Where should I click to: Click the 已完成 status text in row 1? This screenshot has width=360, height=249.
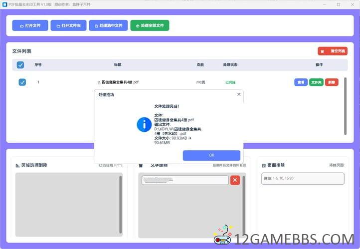230,82
